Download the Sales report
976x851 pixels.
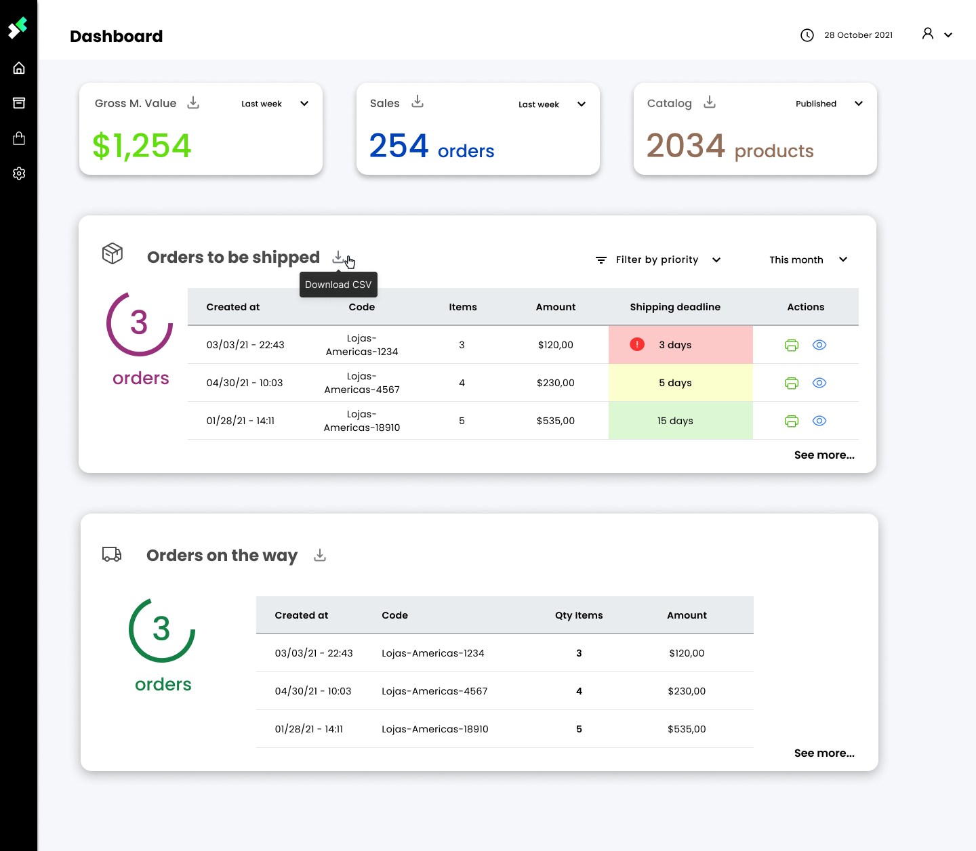click(418, 102)
